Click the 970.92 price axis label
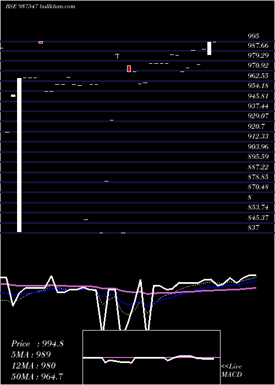275x385 pixels. pos(258,65)
